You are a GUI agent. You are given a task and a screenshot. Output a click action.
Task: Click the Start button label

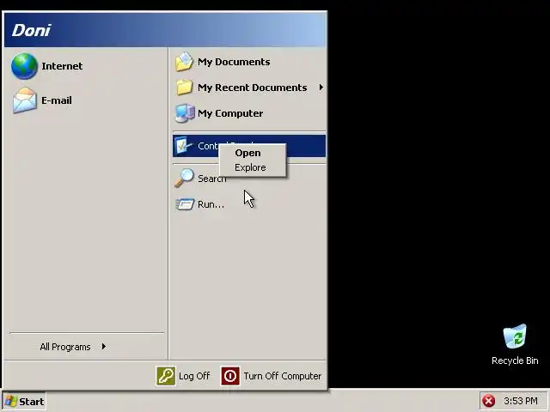point(32,402)
